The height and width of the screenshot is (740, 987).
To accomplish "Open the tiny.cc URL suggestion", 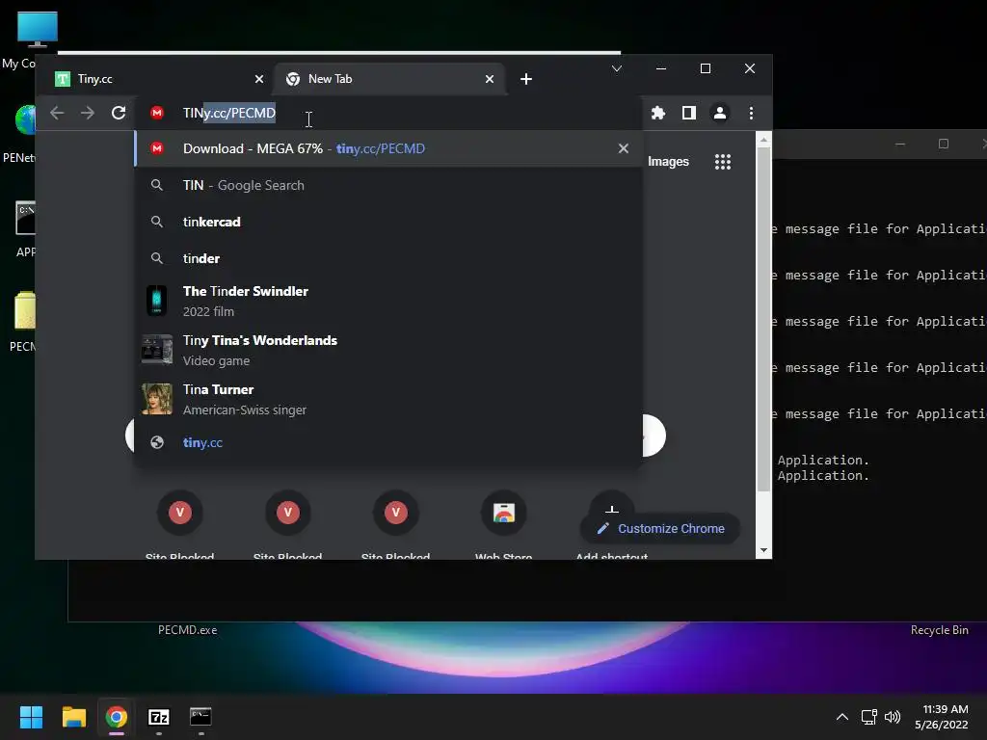I will [389, 442].
